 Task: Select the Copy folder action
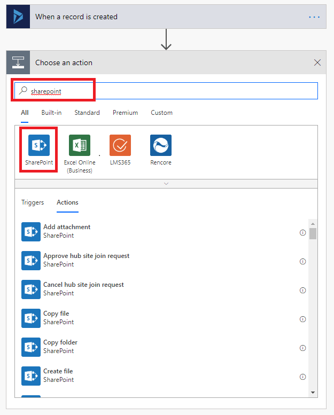tap(164, 347)
